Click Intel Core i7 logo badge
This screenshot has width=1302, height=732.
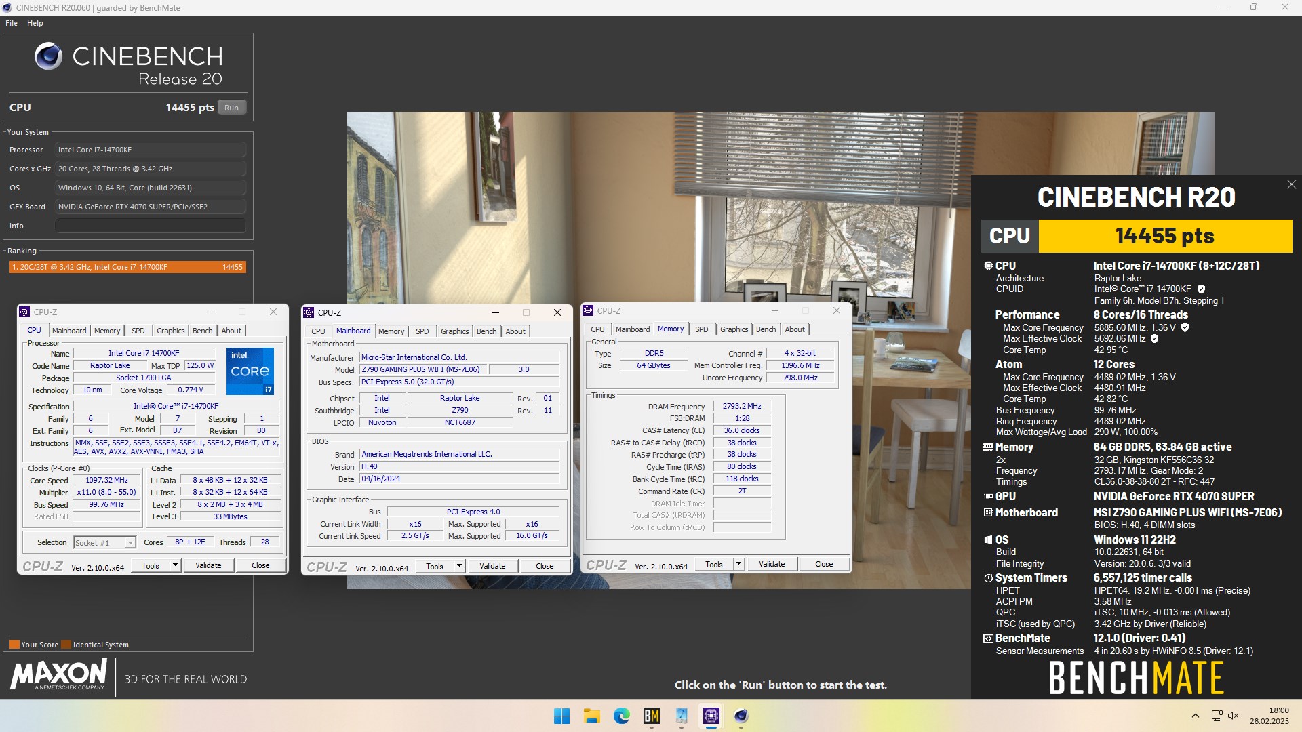tap(250, 371)
